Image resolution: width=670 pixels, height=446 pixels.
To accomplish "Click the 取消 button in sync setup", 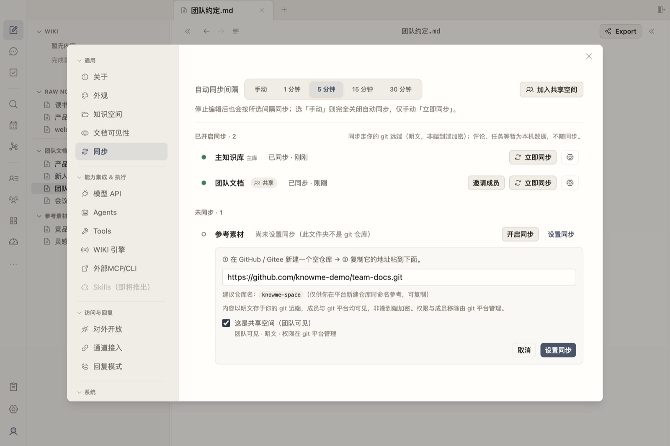I will (x=524, y=350).
